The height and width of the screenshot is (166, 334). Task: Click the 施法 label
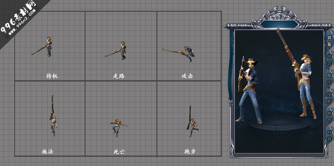coord(48,152)
